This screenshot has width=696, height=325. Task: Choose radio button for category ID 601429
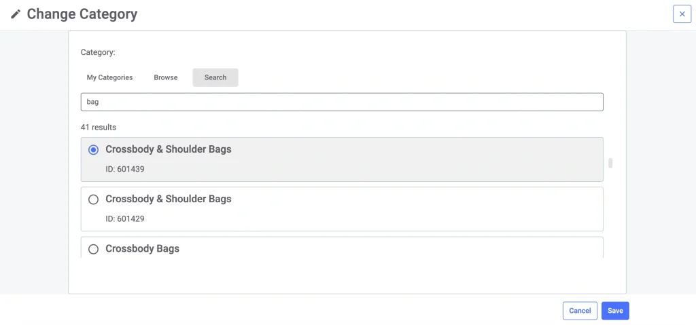coord(94,199)
